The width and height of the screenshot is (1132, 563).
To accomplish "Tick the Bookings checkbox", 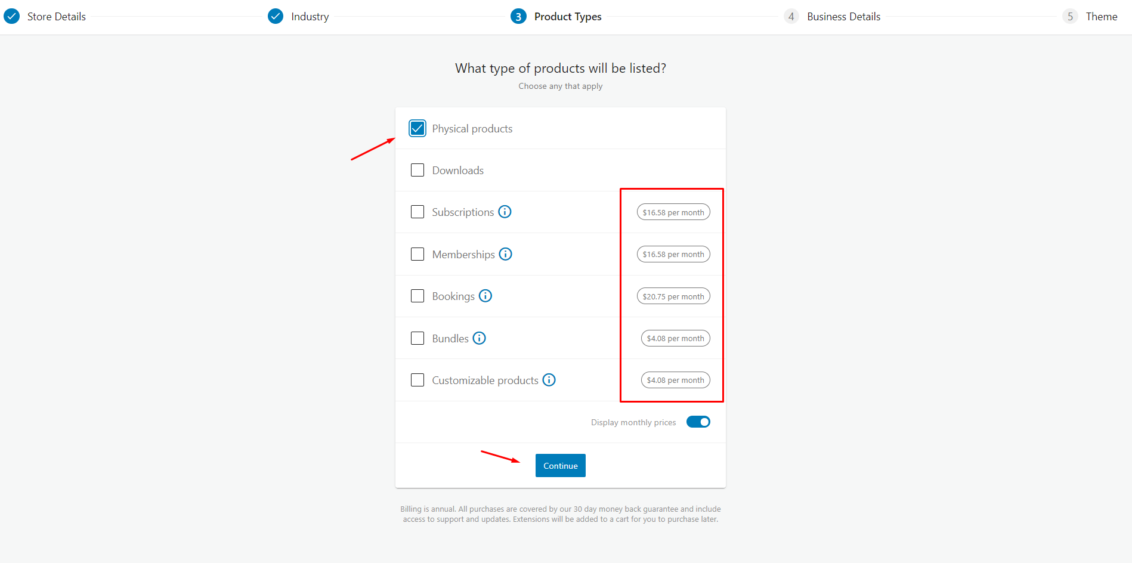I will click(x=417, y=296).
